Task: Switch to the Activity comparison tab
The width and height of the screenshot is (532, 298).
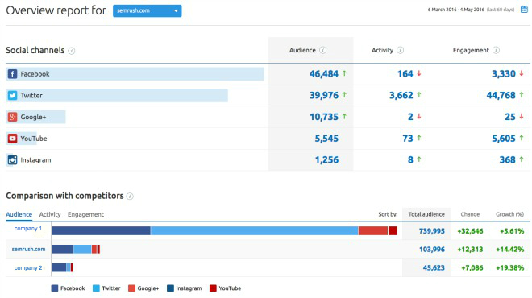Action: [50, 214]
